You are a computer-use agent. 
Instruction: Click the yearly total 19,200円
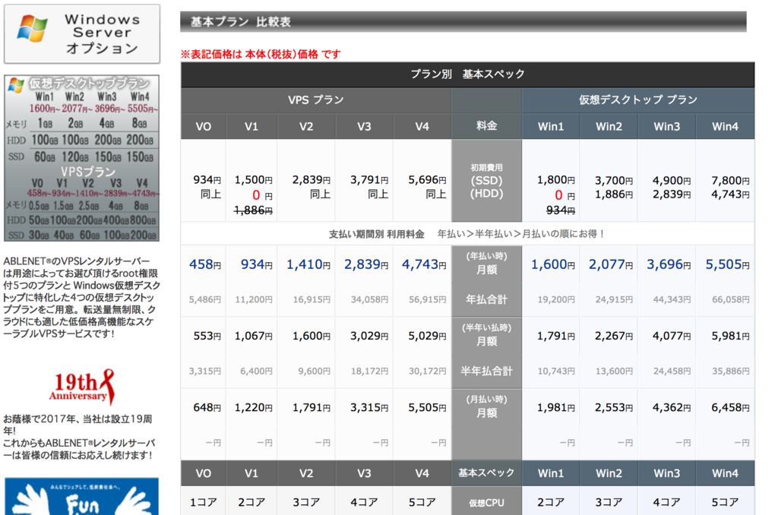coord(557,300)
